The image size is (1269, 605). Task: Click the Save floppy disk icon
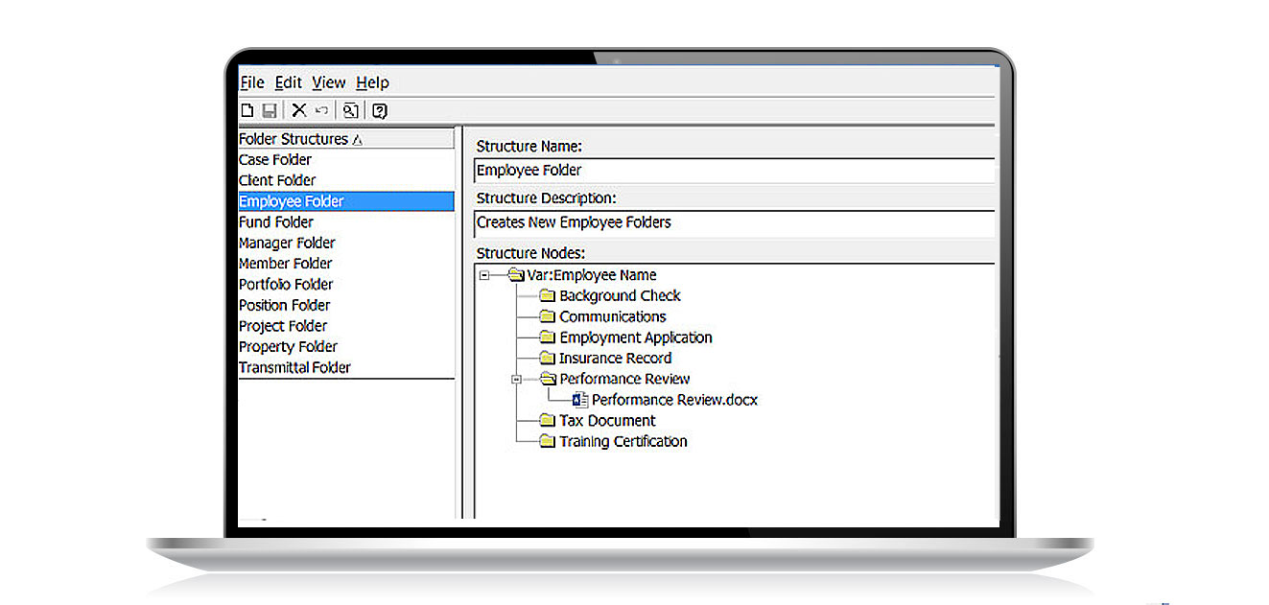(270, 110)
